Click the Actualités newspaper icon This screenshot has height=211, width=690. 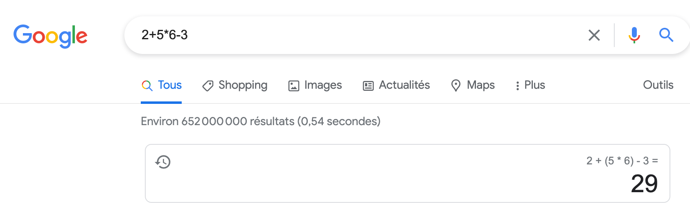368,86
